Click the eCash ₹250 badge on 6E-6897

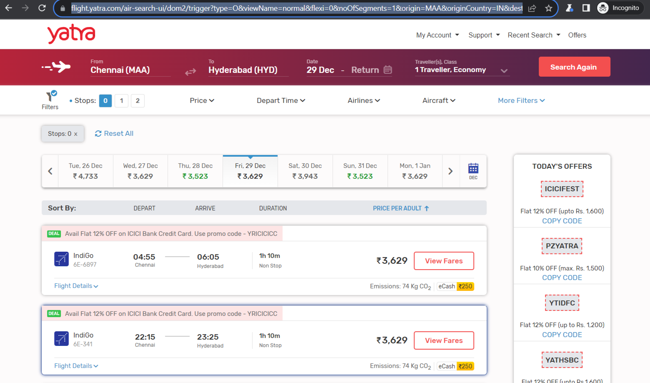(455, 286)
